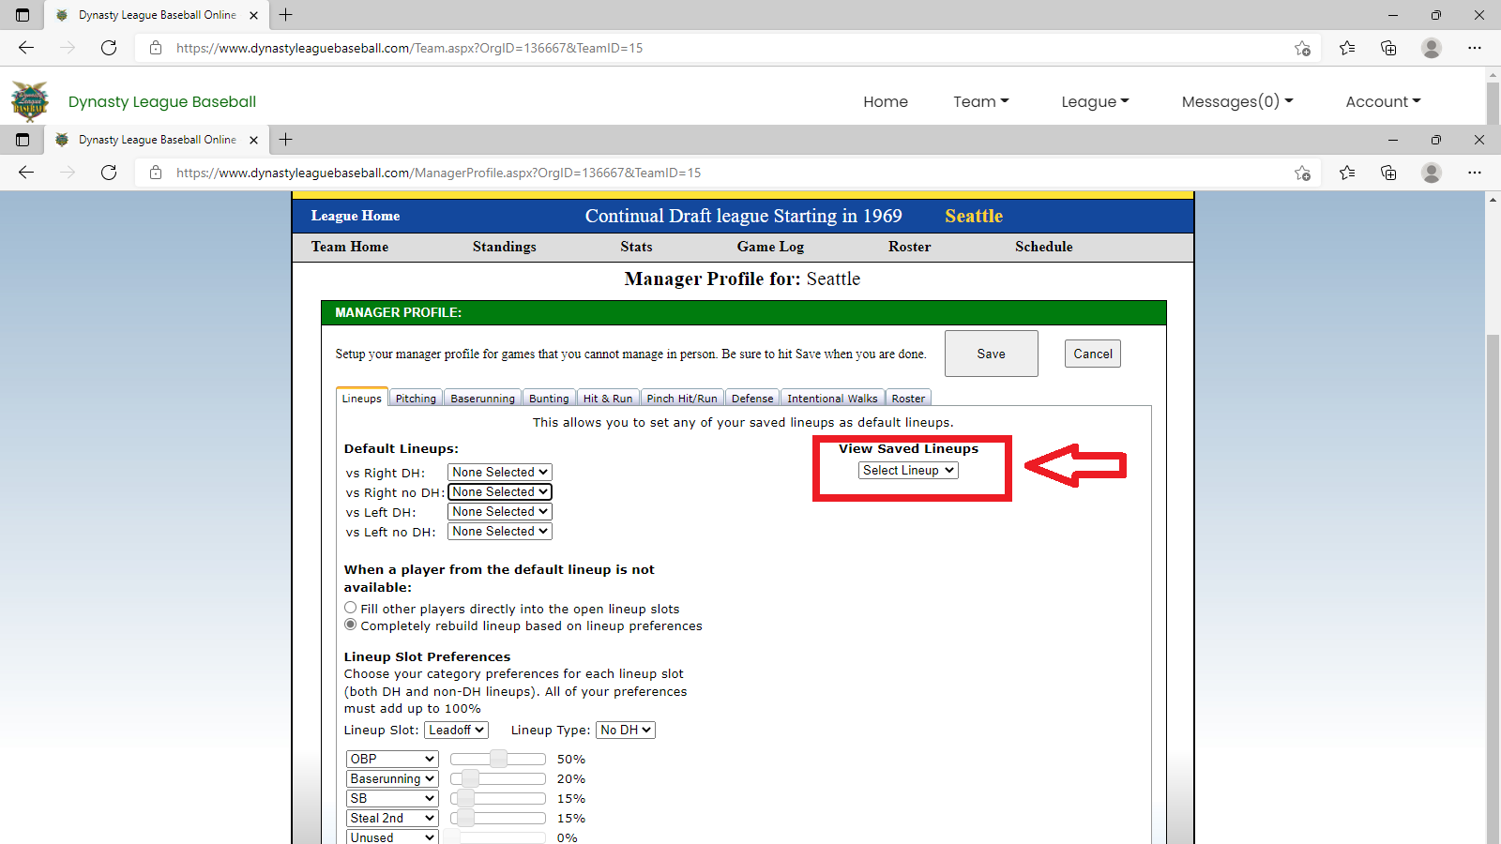This screenshot has height=844, width=1501.
Task: Click the Dynasty League Baseball logo icon
Action: tap(29, 101)
